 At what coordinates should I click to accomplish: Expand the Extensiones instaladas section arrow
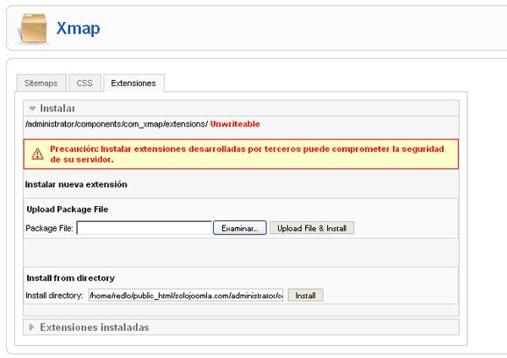pyautogui.click(x=32, y=327)
